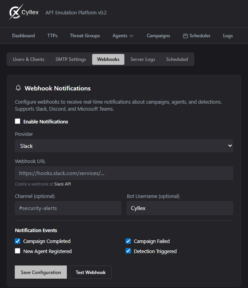Click the Scheduler calendar icon
Screen dimensions: 248x288
[185, 36]
